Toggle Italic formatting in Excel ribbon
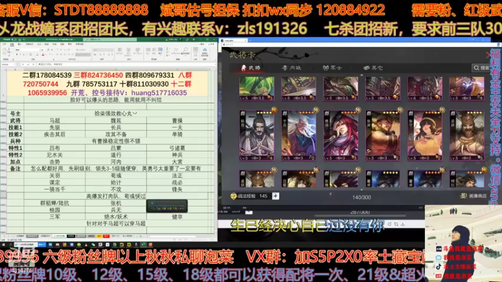502x282 pixels. pyautogui.click(x=21, y=55)
